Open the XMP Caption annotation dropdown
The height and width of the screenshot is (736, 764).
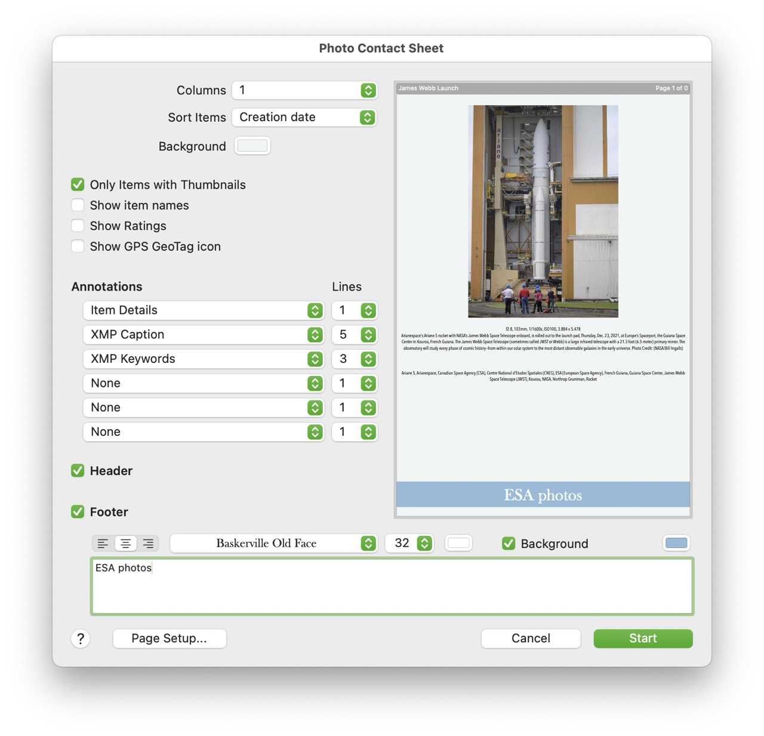pos(204,335)
